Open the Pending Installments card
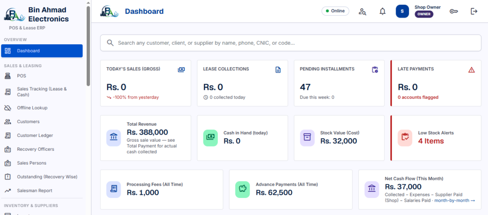 click(x=339, y=83)
